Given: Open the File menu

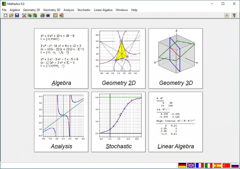Looking at the screenshot, I should tap(4, 10).
